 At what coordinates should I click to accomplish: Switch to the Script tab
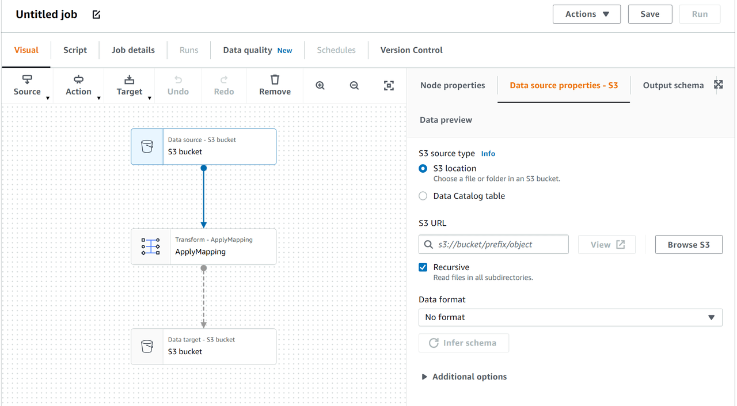(x=75, y=50)
